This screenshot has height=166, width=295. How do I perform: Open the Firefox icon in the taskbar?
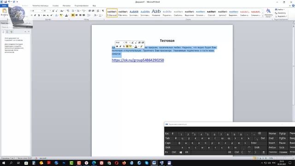pos(124,163)
